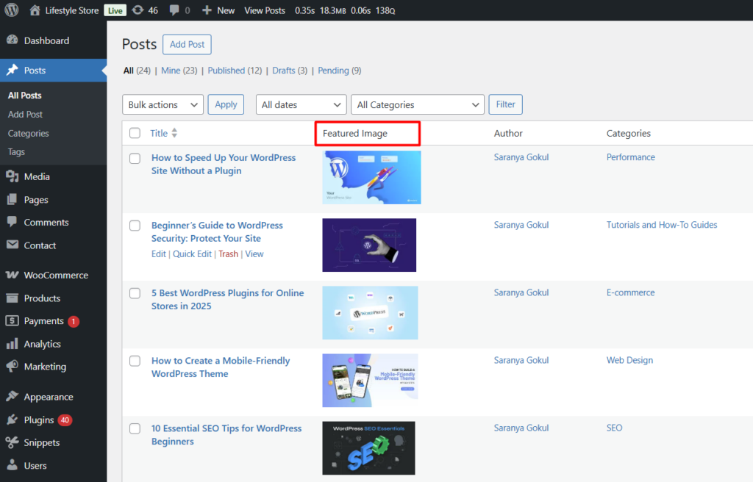Click the Analytics bar chart icon
This screenshot has height=482, width=753.
12,344
